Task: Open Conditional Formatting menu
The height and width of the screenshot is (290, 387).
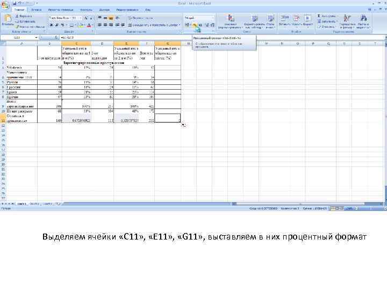Action: click(230, 21)
